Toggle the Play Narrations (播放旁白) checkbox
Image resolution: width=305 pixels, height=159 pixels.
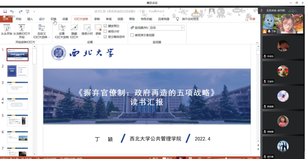tap(105, 26)
